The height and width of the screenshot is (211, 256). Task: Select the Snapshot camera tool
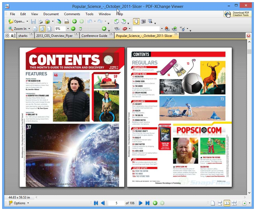pos(143,21)
